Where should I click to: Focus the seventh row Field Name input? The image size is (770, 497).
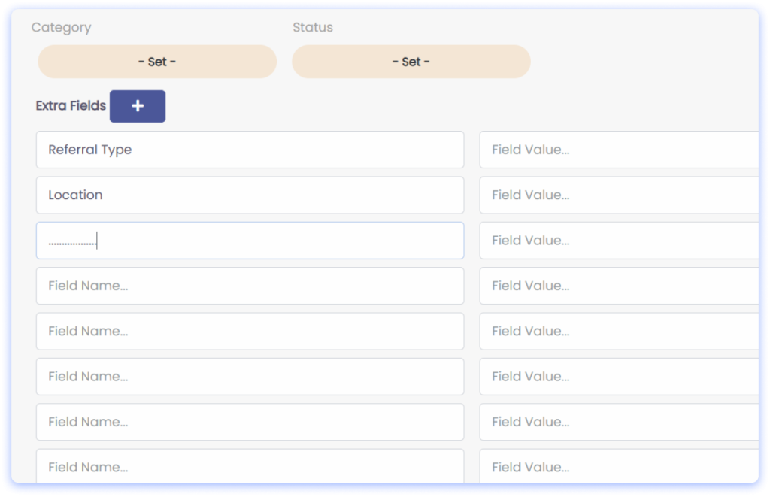[250, 422]
